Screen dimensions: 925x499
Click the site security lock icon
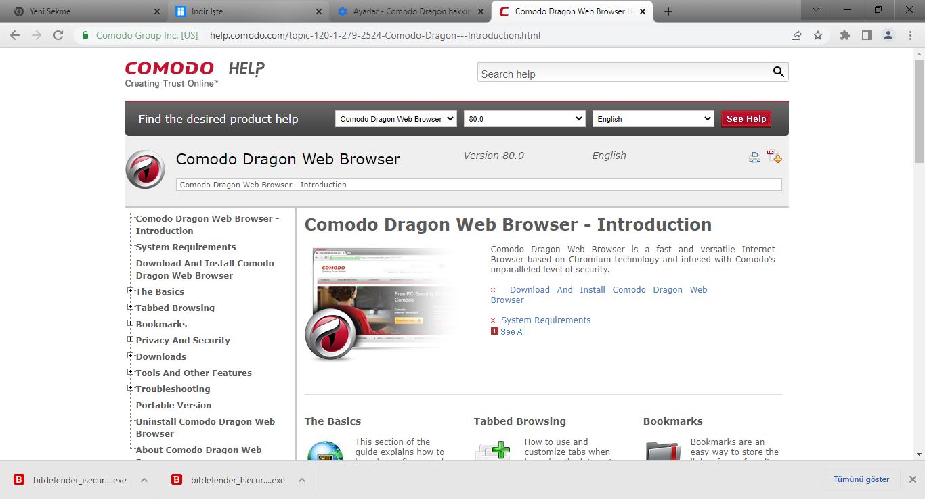(x=85, y=35)
